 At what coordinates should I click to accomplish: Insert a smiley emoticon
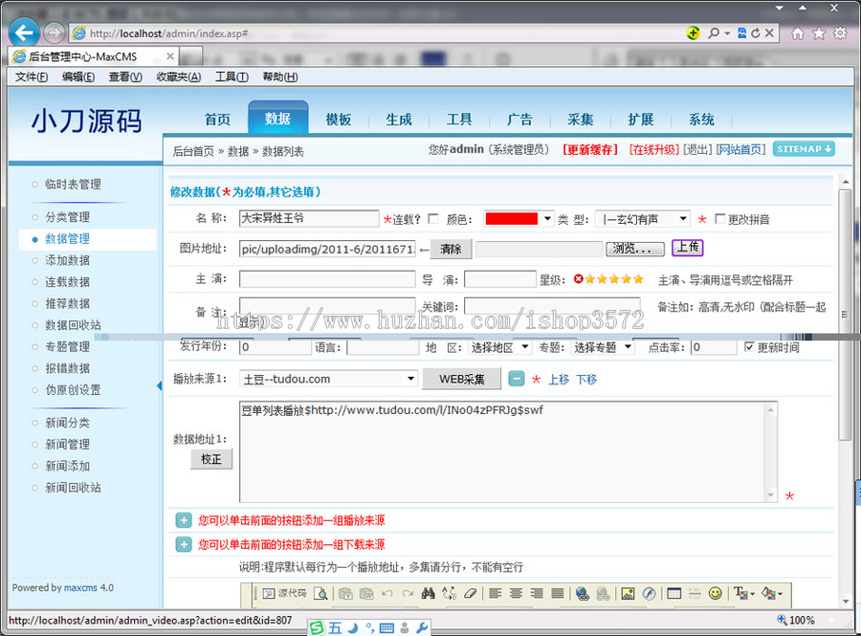pyautogui.click(x=715, y=593)
